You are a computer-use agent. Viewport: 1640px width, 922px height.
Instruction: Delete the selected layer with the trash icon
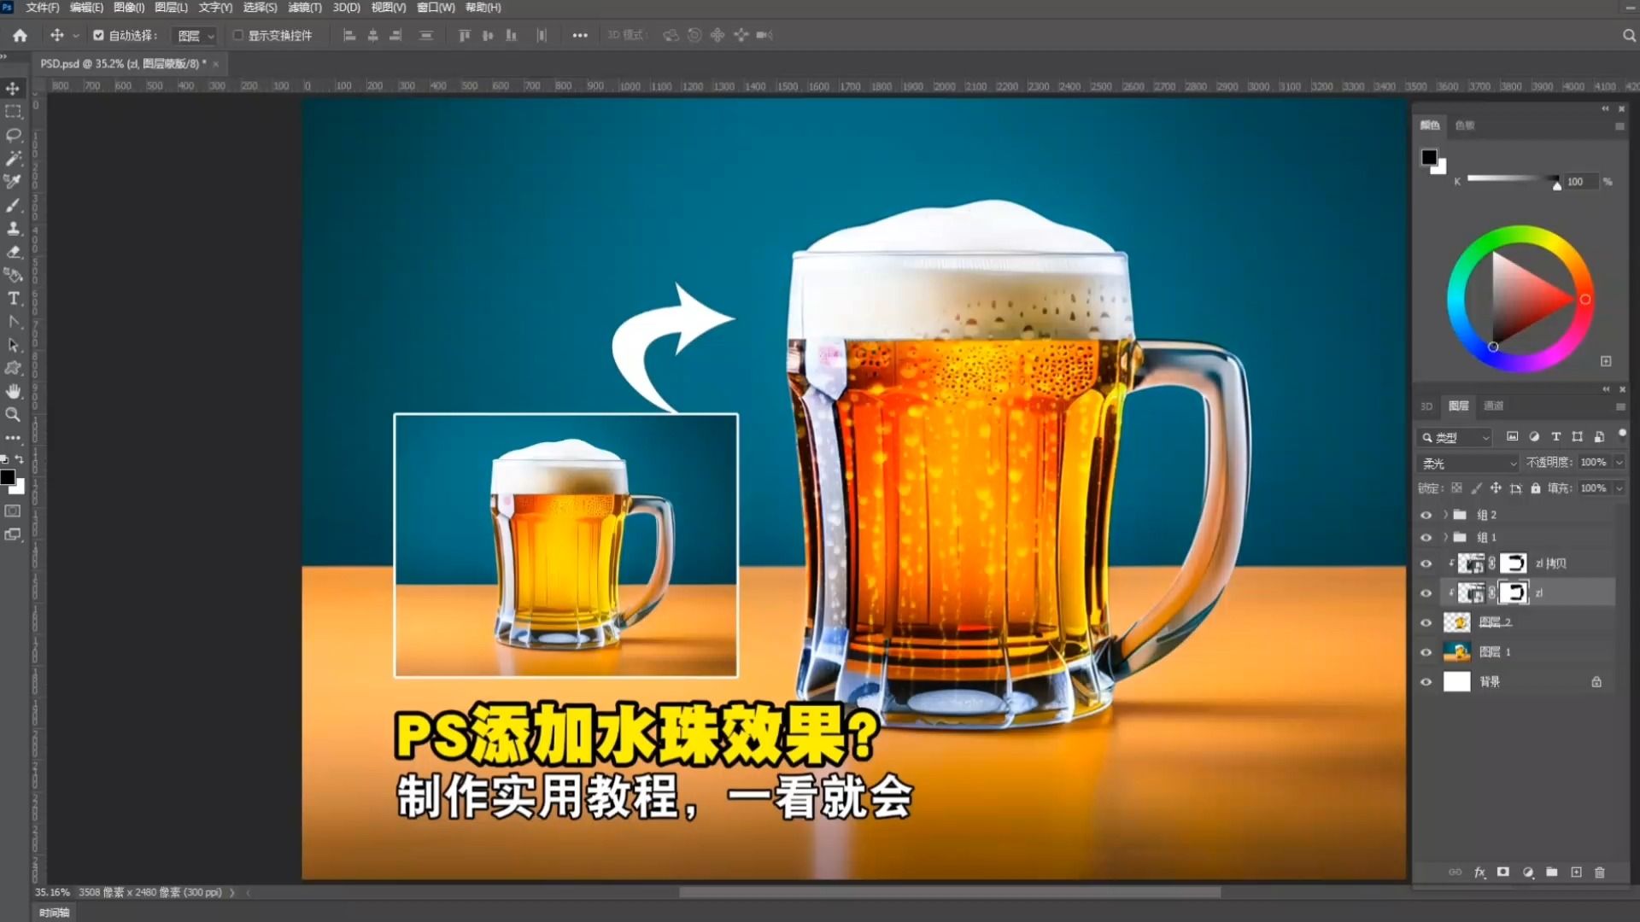point(1600,872)
